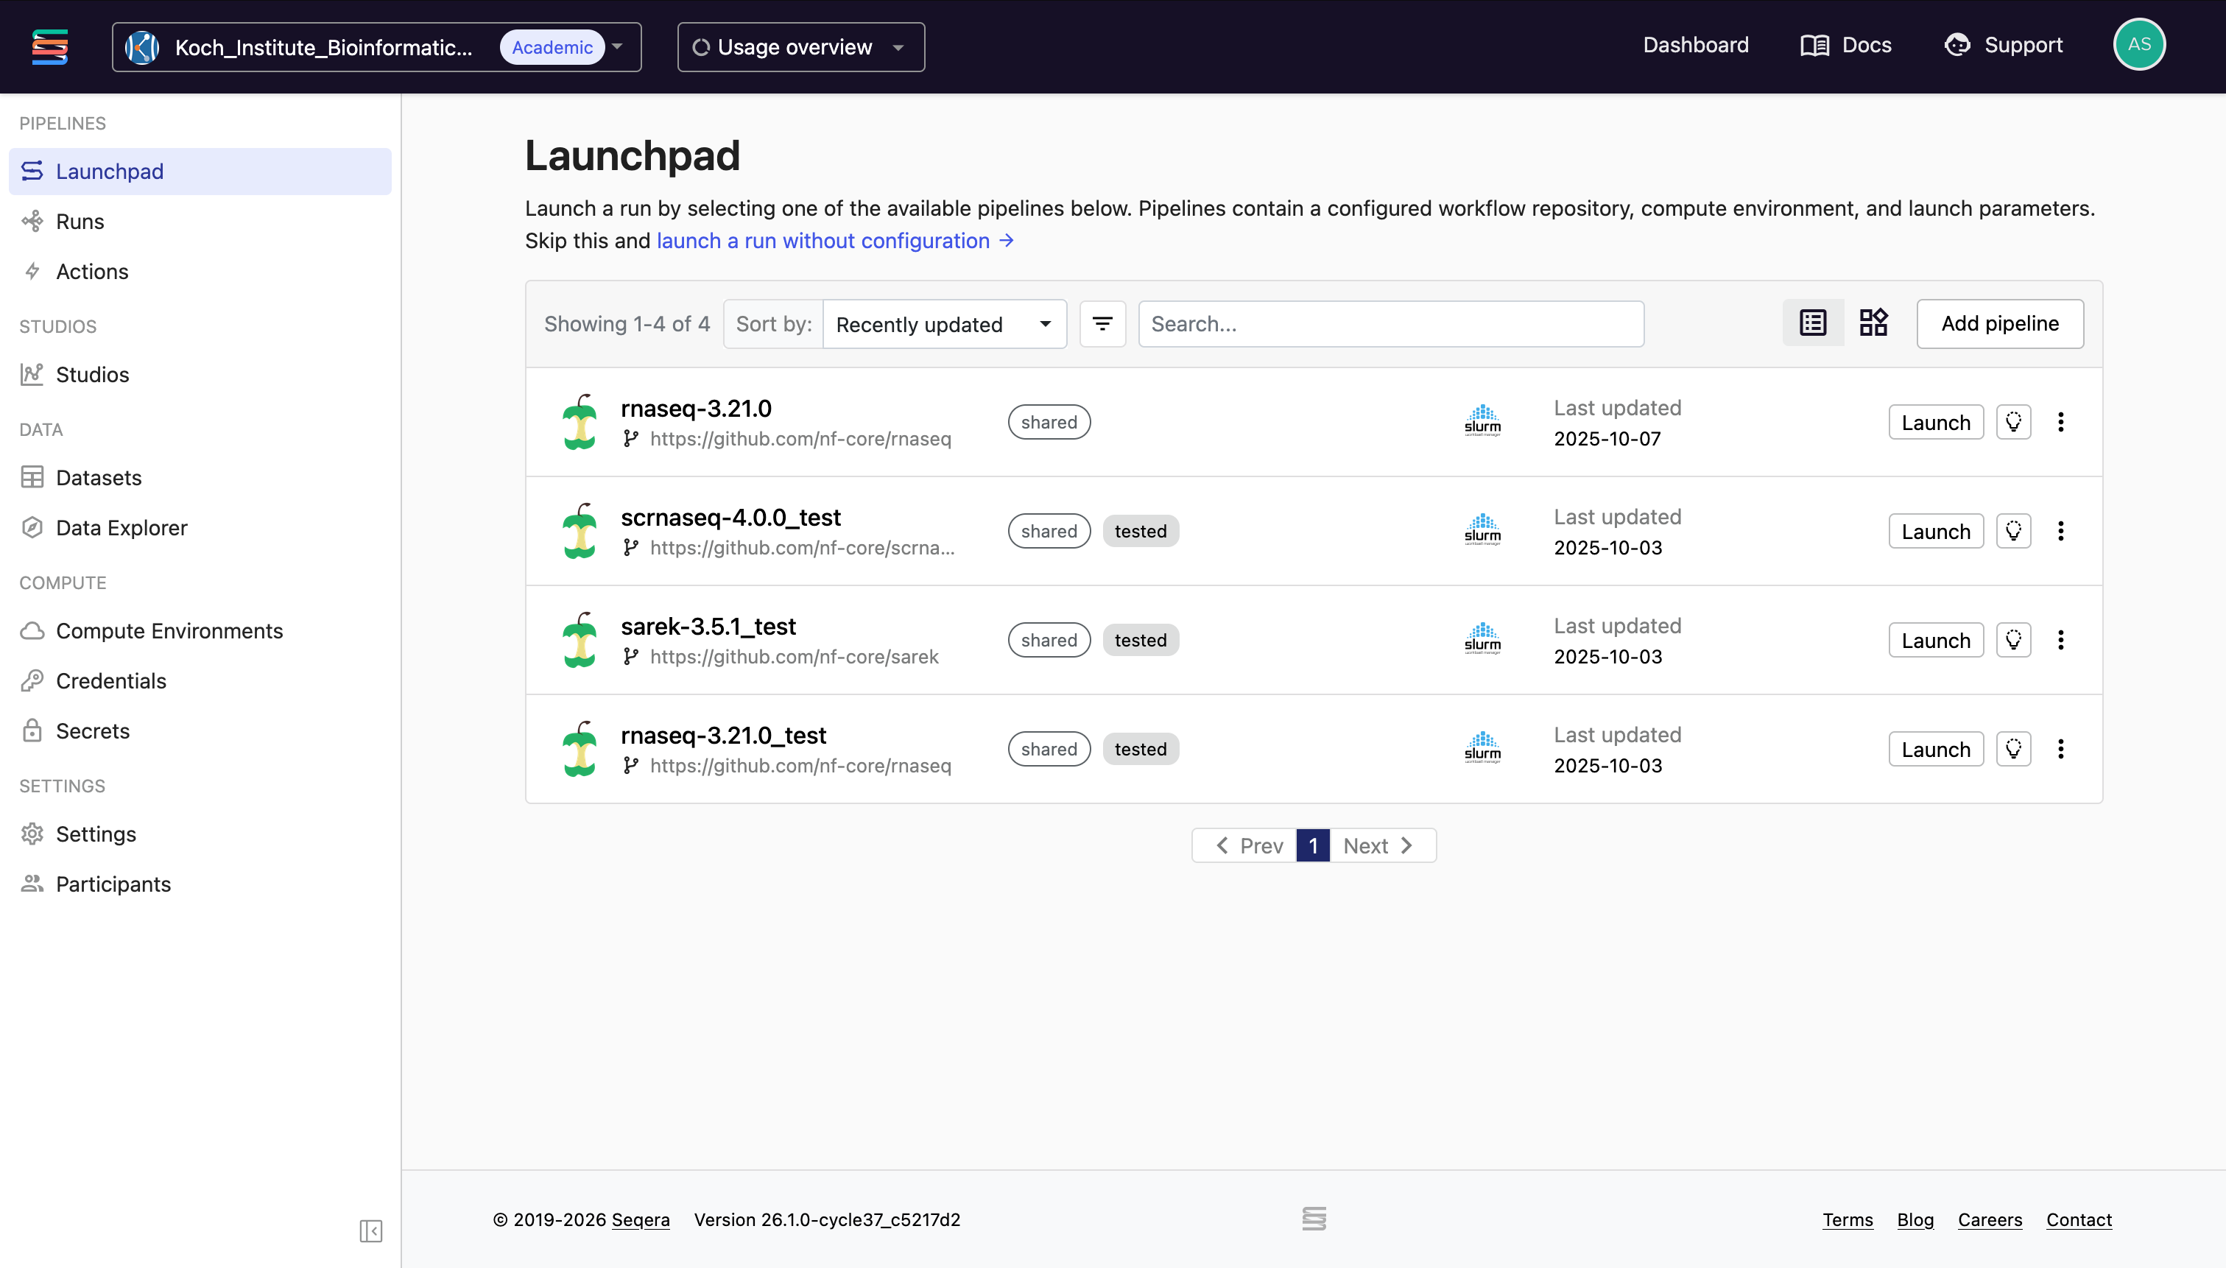Viewport: 2226px width, 1268px height.
Task: Open the Recently updated sort dropdown
Action: click(x=943, y=324)
